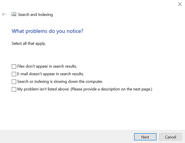Check the box for search slowing down computer
This screenshot has height=143, width=185.
tap(14, 82)
